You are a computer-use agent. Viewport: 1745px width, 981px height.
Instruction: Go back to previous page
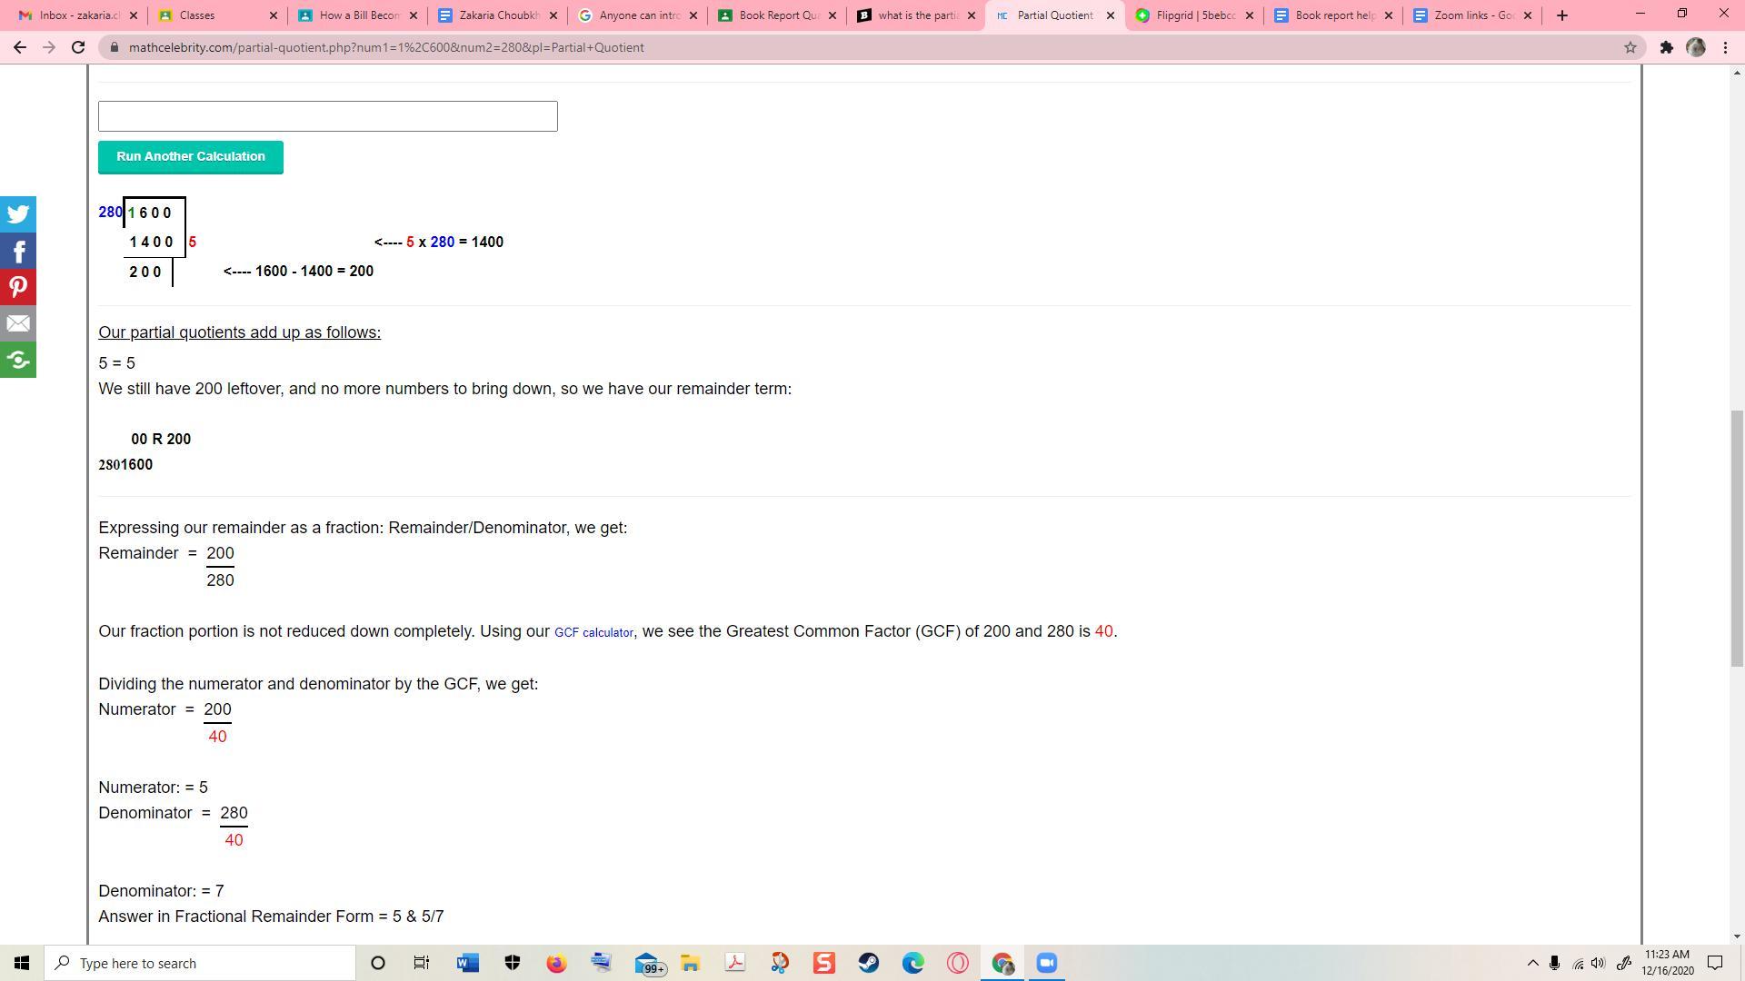point(20,47)
